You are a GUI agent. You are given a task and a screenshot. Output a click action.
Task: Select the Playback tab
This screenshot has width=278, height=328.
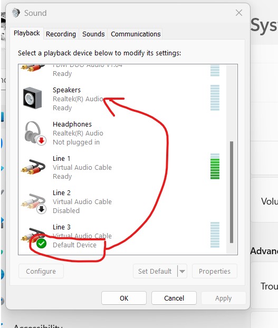pos(26,33)
